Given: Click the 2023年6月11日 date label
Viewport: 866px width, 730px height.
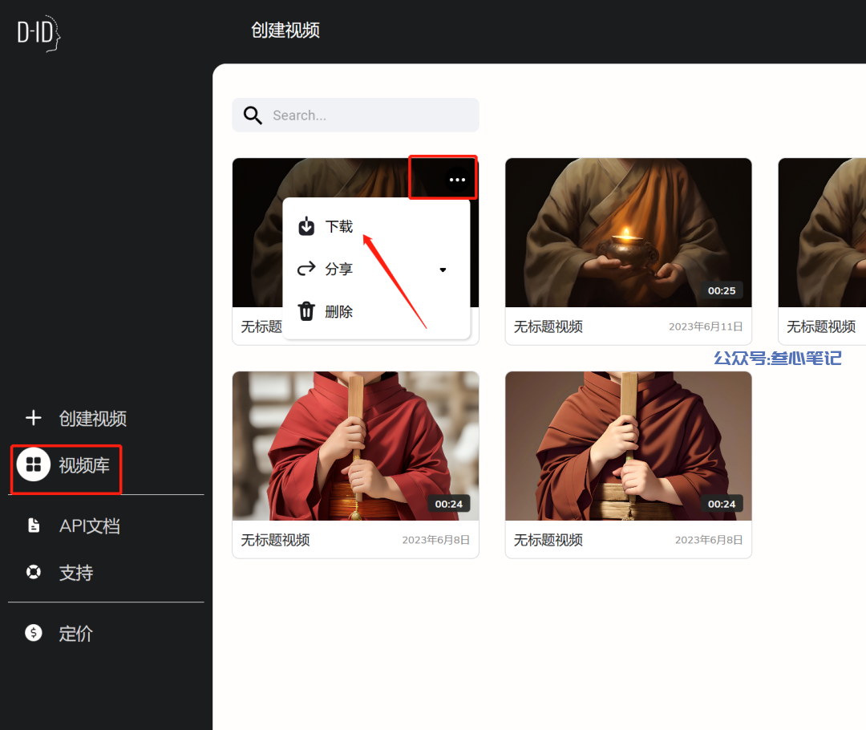Looking at the screenshot, I should [x=706, y=326].
